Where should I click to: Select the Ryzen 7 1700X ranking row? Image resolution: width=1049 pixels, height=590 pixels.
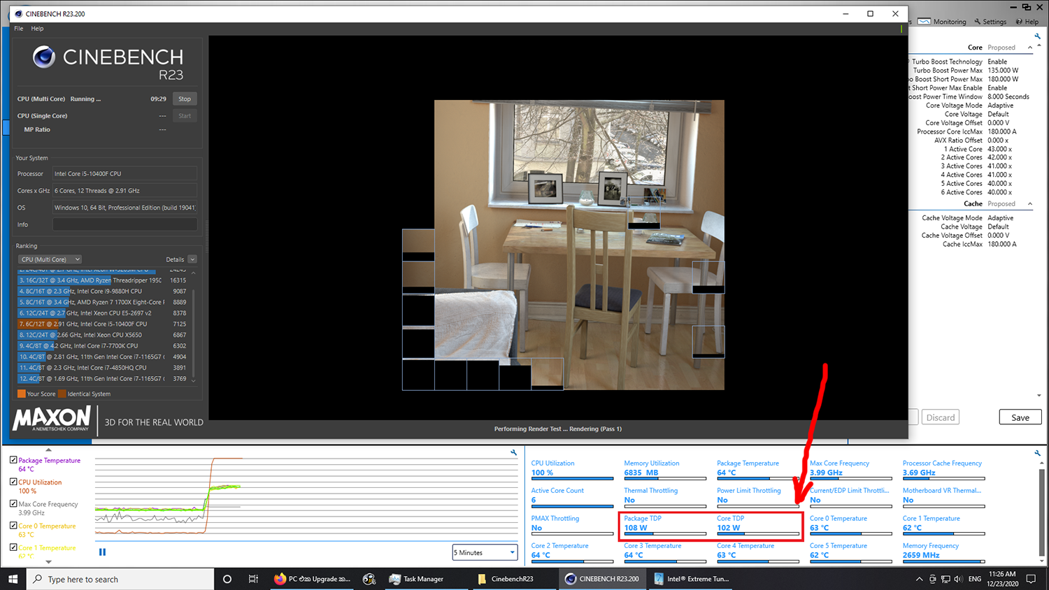pyautogui.click(x=102, y=302)
